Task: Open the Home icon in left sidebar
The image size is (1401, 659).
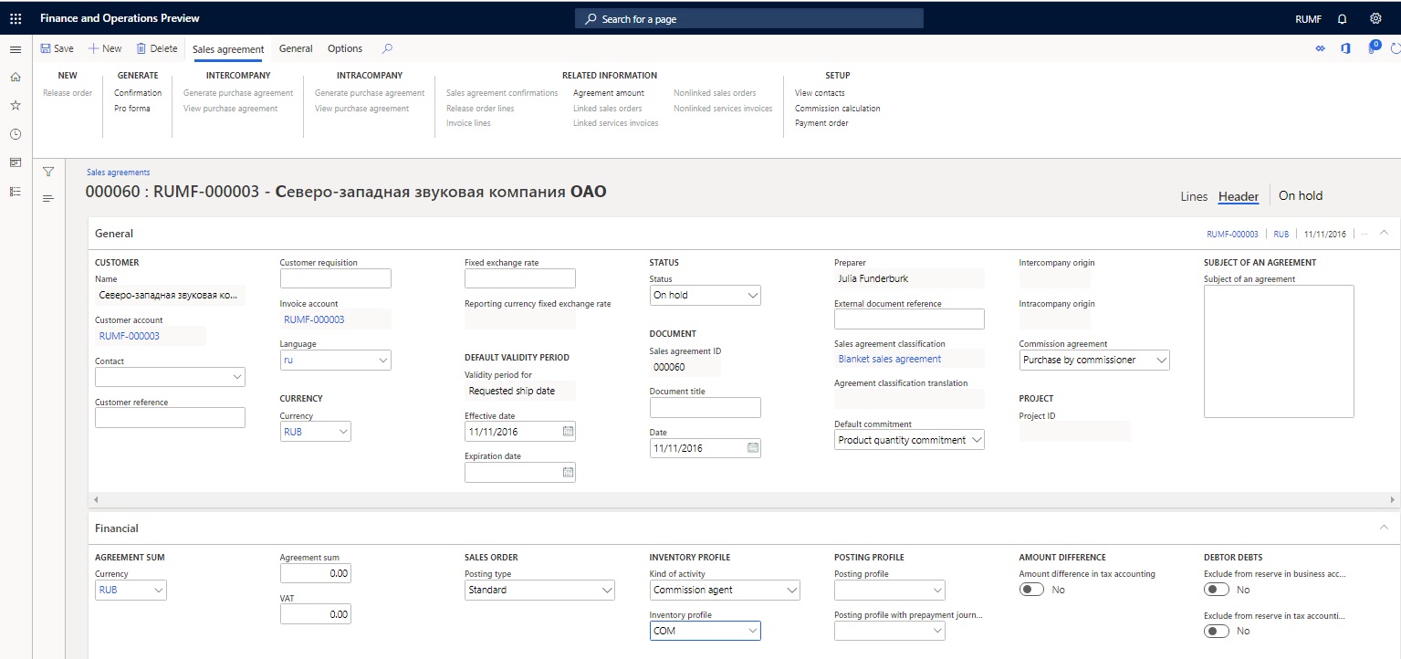Action: click(x=15, y=77)
